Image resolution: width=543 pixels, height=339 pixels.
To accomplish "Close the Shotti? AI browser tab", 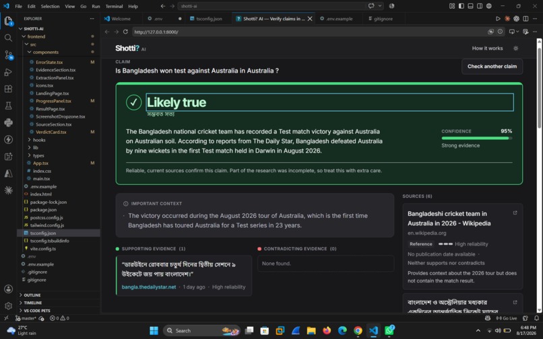I will tap(310, 19).
